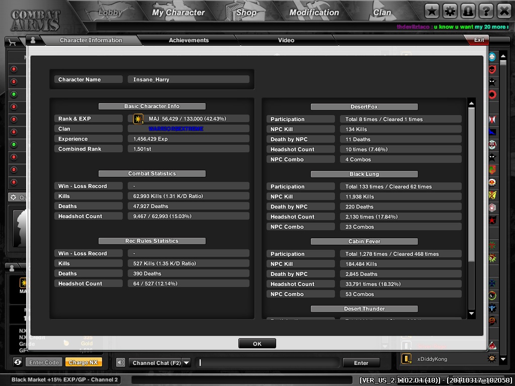Click the '184,484 Kills' Cabin Fever value
Image resolution: width=515 pixels, height=386 pixels.
361,264
